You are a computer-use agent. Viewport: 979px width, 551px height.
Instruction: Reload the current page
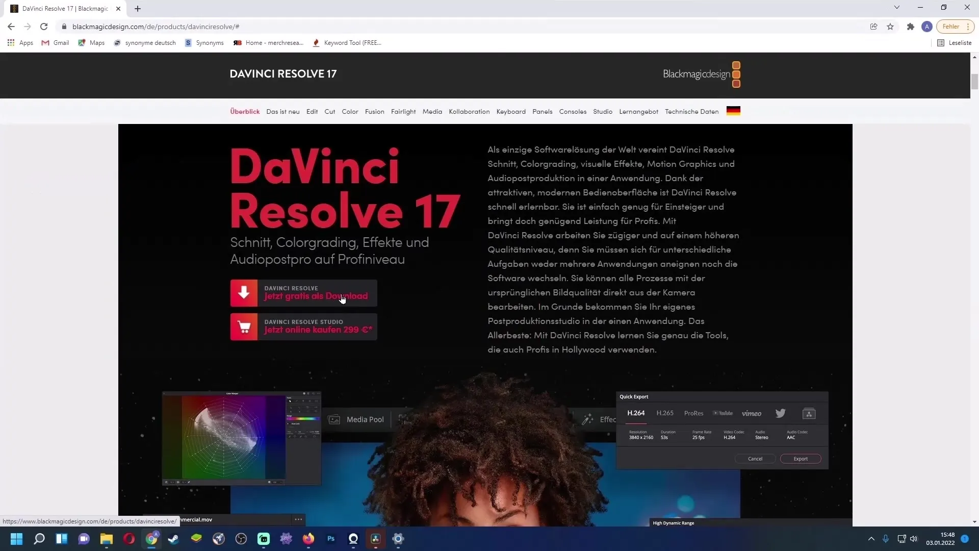pos(44,27)
